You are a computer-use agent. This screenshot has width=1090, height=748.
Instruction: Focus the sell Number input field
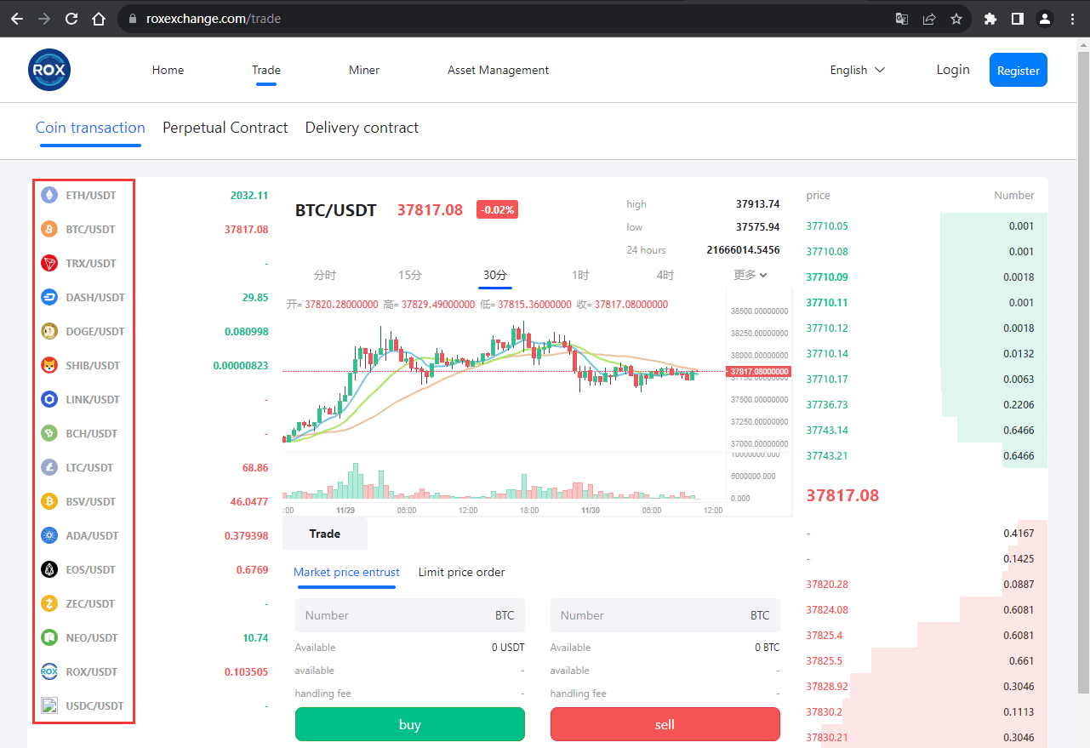point(665,615)
